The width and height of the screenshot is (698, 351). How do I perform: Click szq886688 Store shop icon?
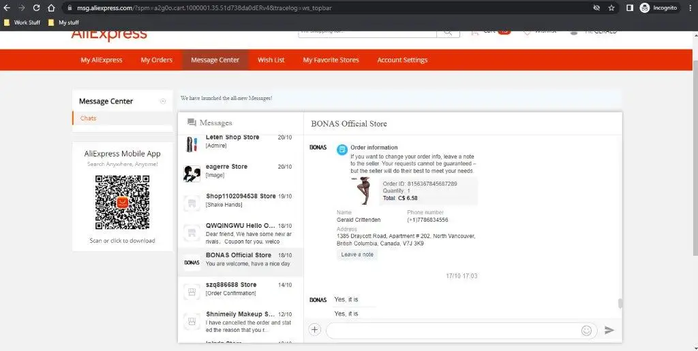(x=192, y=292)
